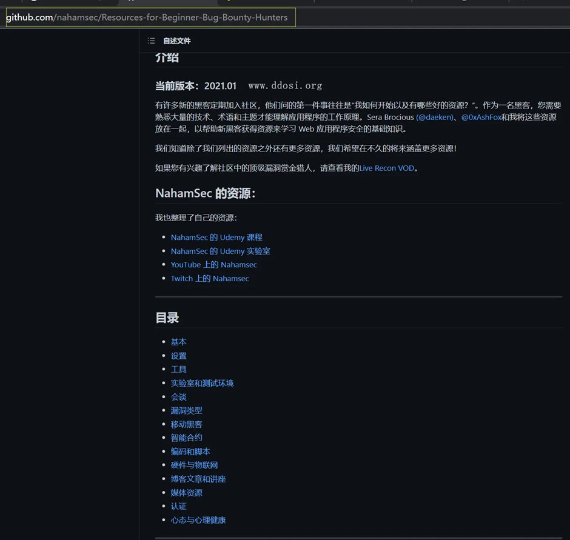Open 媒体资源 contents link
The height and width of the screenshot is (540, 570).
(187, 492)
